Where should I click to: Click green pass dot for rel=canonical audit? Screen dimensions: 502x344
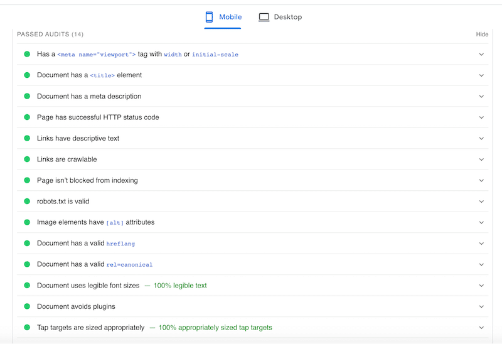point(27,264)
